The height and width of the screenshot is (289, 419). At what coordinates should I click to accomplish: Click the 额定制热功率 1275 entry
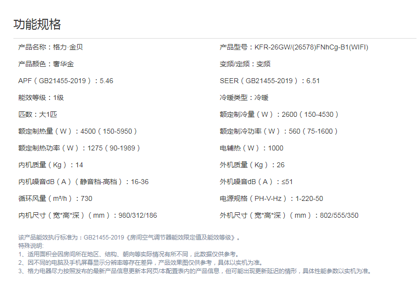pos(80,148)
